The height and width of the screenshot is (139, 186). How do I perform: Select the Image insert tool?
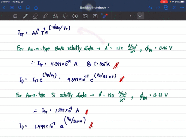click(x=85, y=16)
